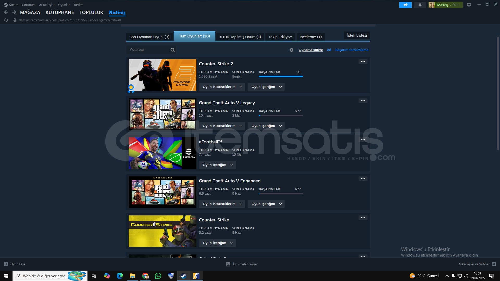Open the three-dot menu for Counter-Strike
500x281 pixels.
(x=363, y=218)
